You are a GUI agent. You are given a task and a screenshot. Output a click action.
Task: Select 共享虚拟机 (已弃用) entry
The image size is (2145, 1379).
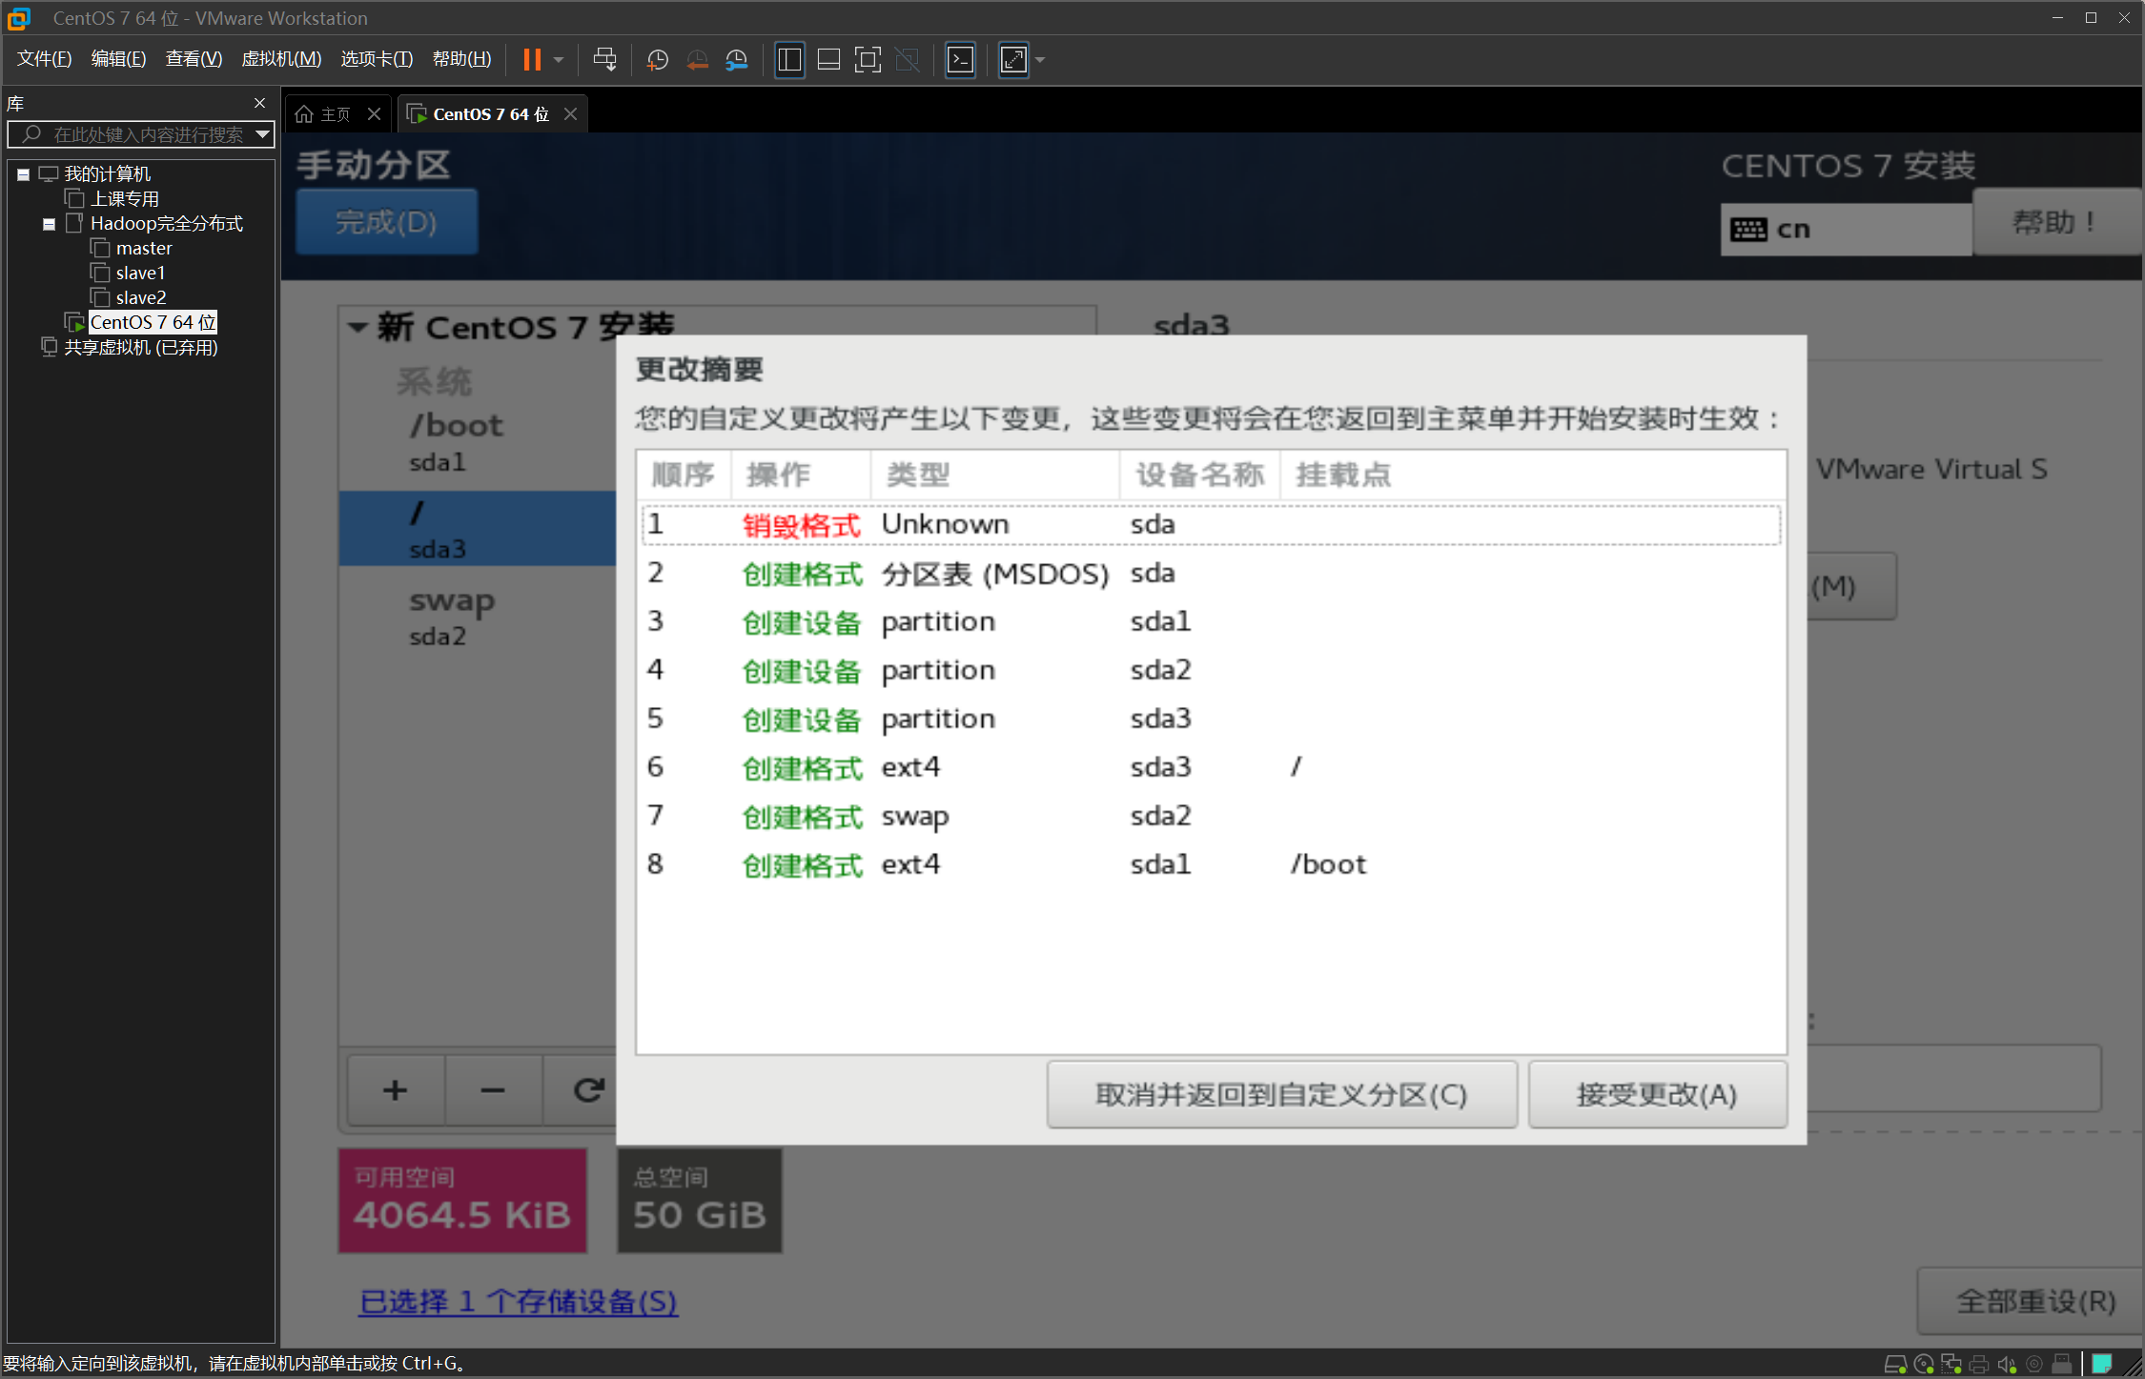point(140,348)
